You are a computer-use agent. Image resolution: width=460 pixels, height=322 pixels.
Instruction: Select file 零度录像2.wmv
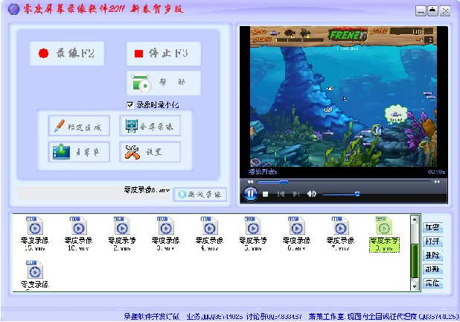click(122, 234)
